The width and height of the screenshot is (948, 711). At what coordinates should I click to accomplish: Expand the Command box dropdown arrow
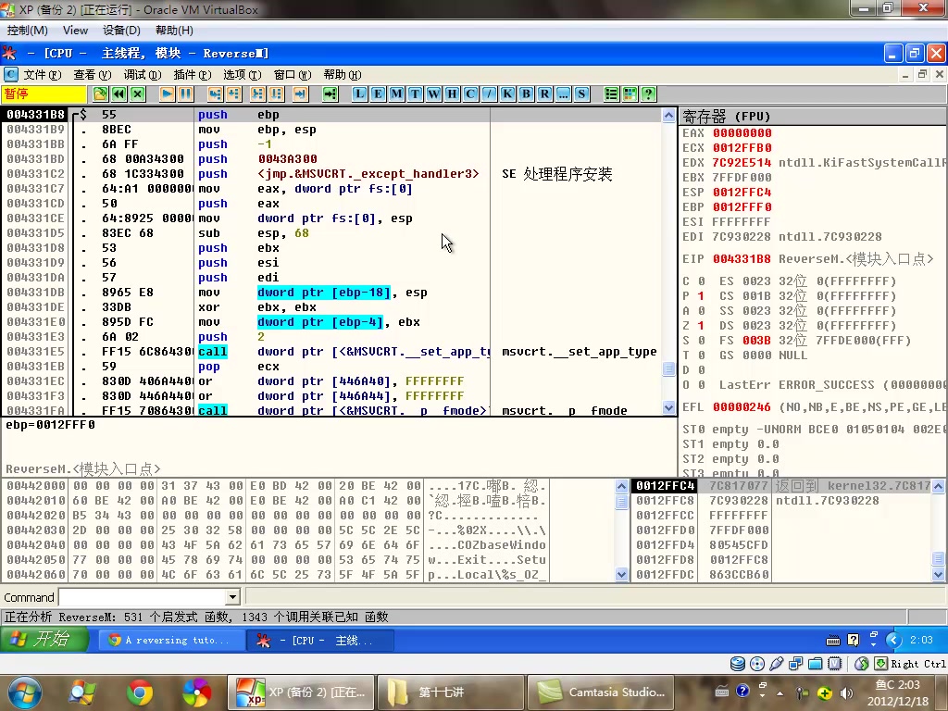coord(233,598)
